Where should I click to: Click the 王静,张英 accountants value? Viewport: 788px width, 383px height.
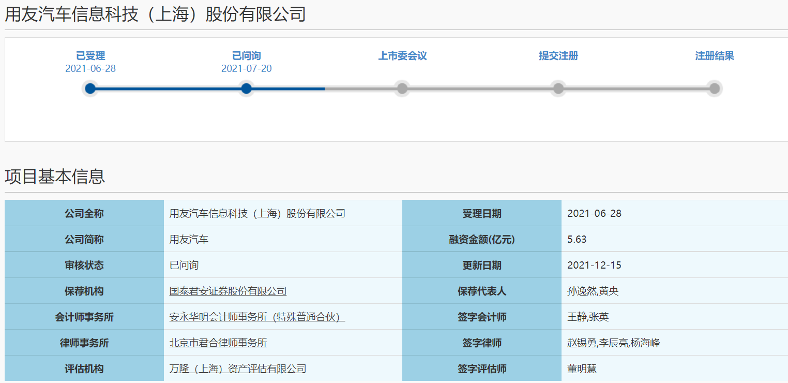pyautogui.click(x=588, y=317)
